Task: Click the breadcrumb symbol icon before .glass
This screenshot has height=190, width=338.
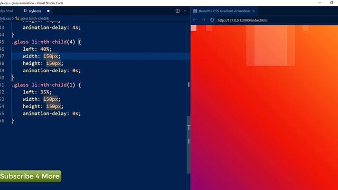Action: point(17,18)
